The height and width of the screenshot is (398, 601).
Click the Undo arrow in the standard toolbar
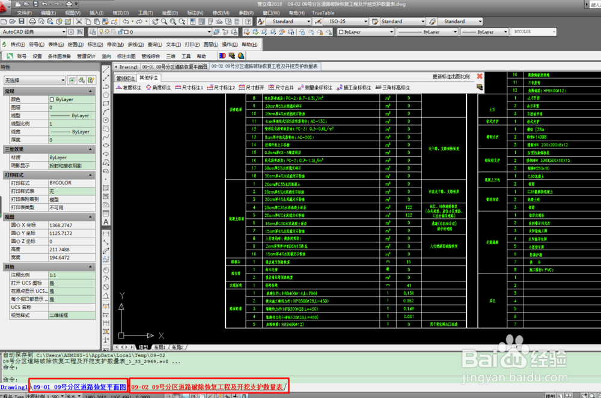[126, 22]
